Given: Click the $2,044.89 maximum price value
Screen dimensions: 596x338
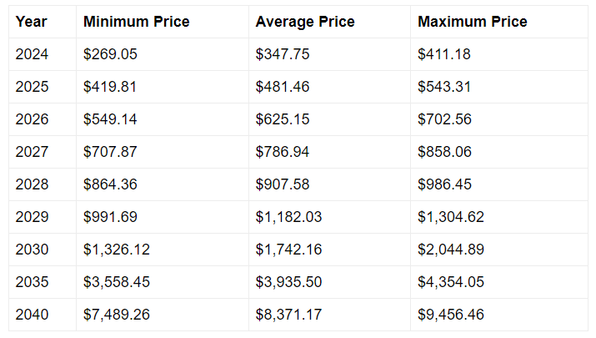Looking at the screenshot, I should [x=451, y=250].
